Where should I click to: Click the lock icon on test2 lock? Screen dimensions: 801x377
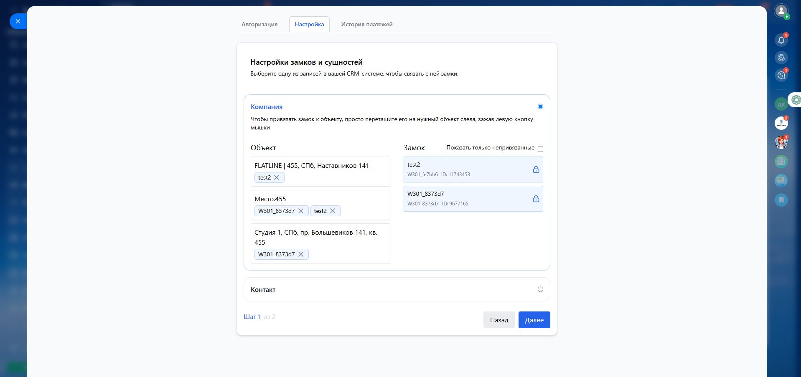[x=536, y=170]
